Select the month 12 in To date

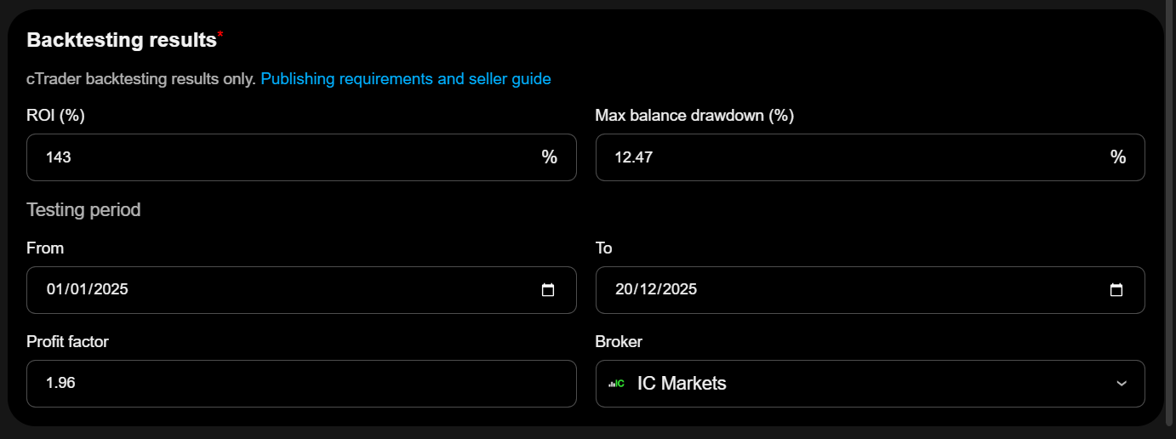(x=647, y=290)
